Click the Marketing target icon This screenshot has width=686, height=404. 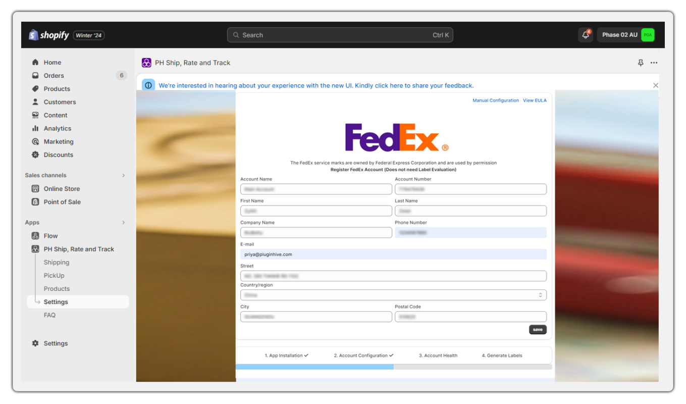35,141
